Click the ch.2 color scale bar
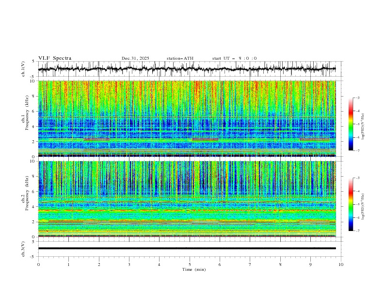384x297 pixels. coord(351,204)
